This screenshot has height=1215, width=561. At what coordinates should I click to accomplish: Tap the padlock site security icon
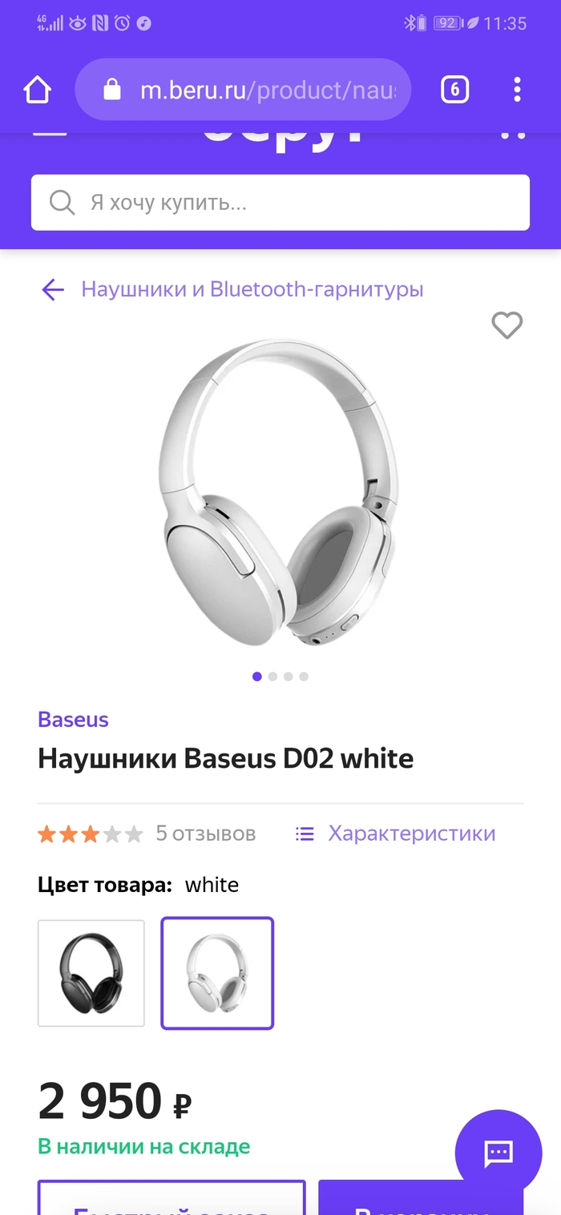click(112, 90)
